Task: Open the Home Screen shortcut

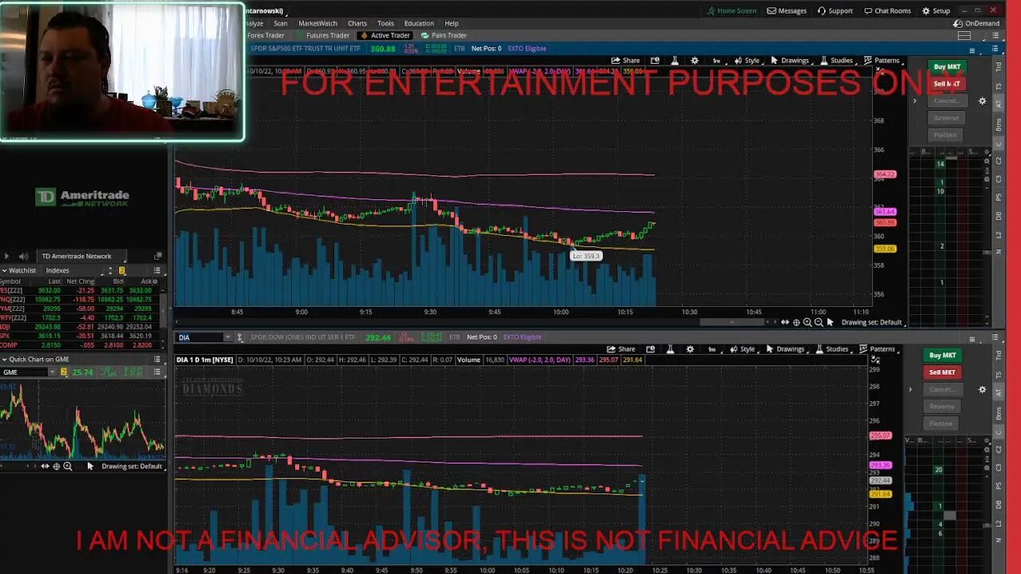Action: (x=731, y=11)
